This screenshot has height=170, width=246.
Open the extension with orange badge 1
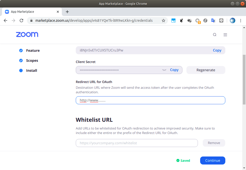198,21
